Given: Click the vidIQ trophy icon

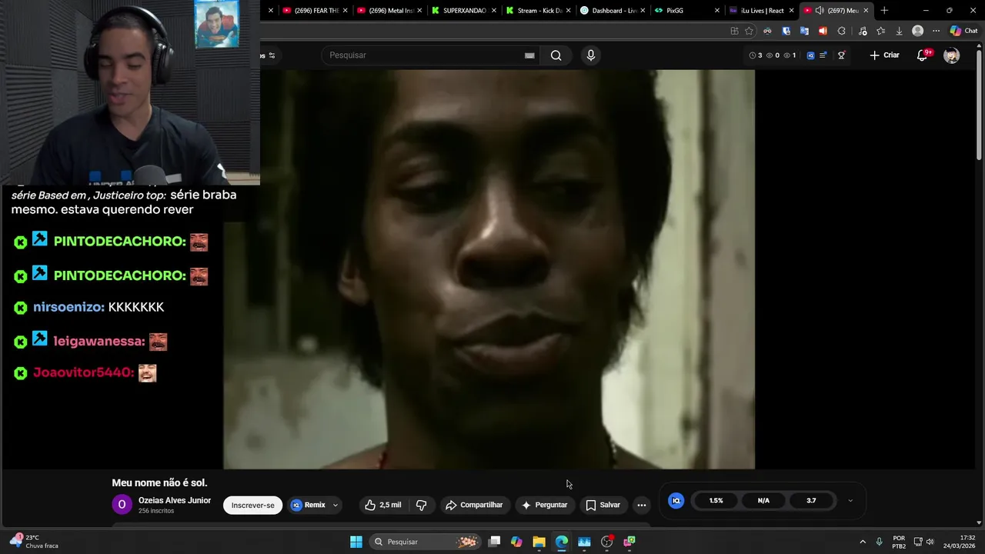Looking at the screenshot, I should pyautogui.click(x=842, y=55).
